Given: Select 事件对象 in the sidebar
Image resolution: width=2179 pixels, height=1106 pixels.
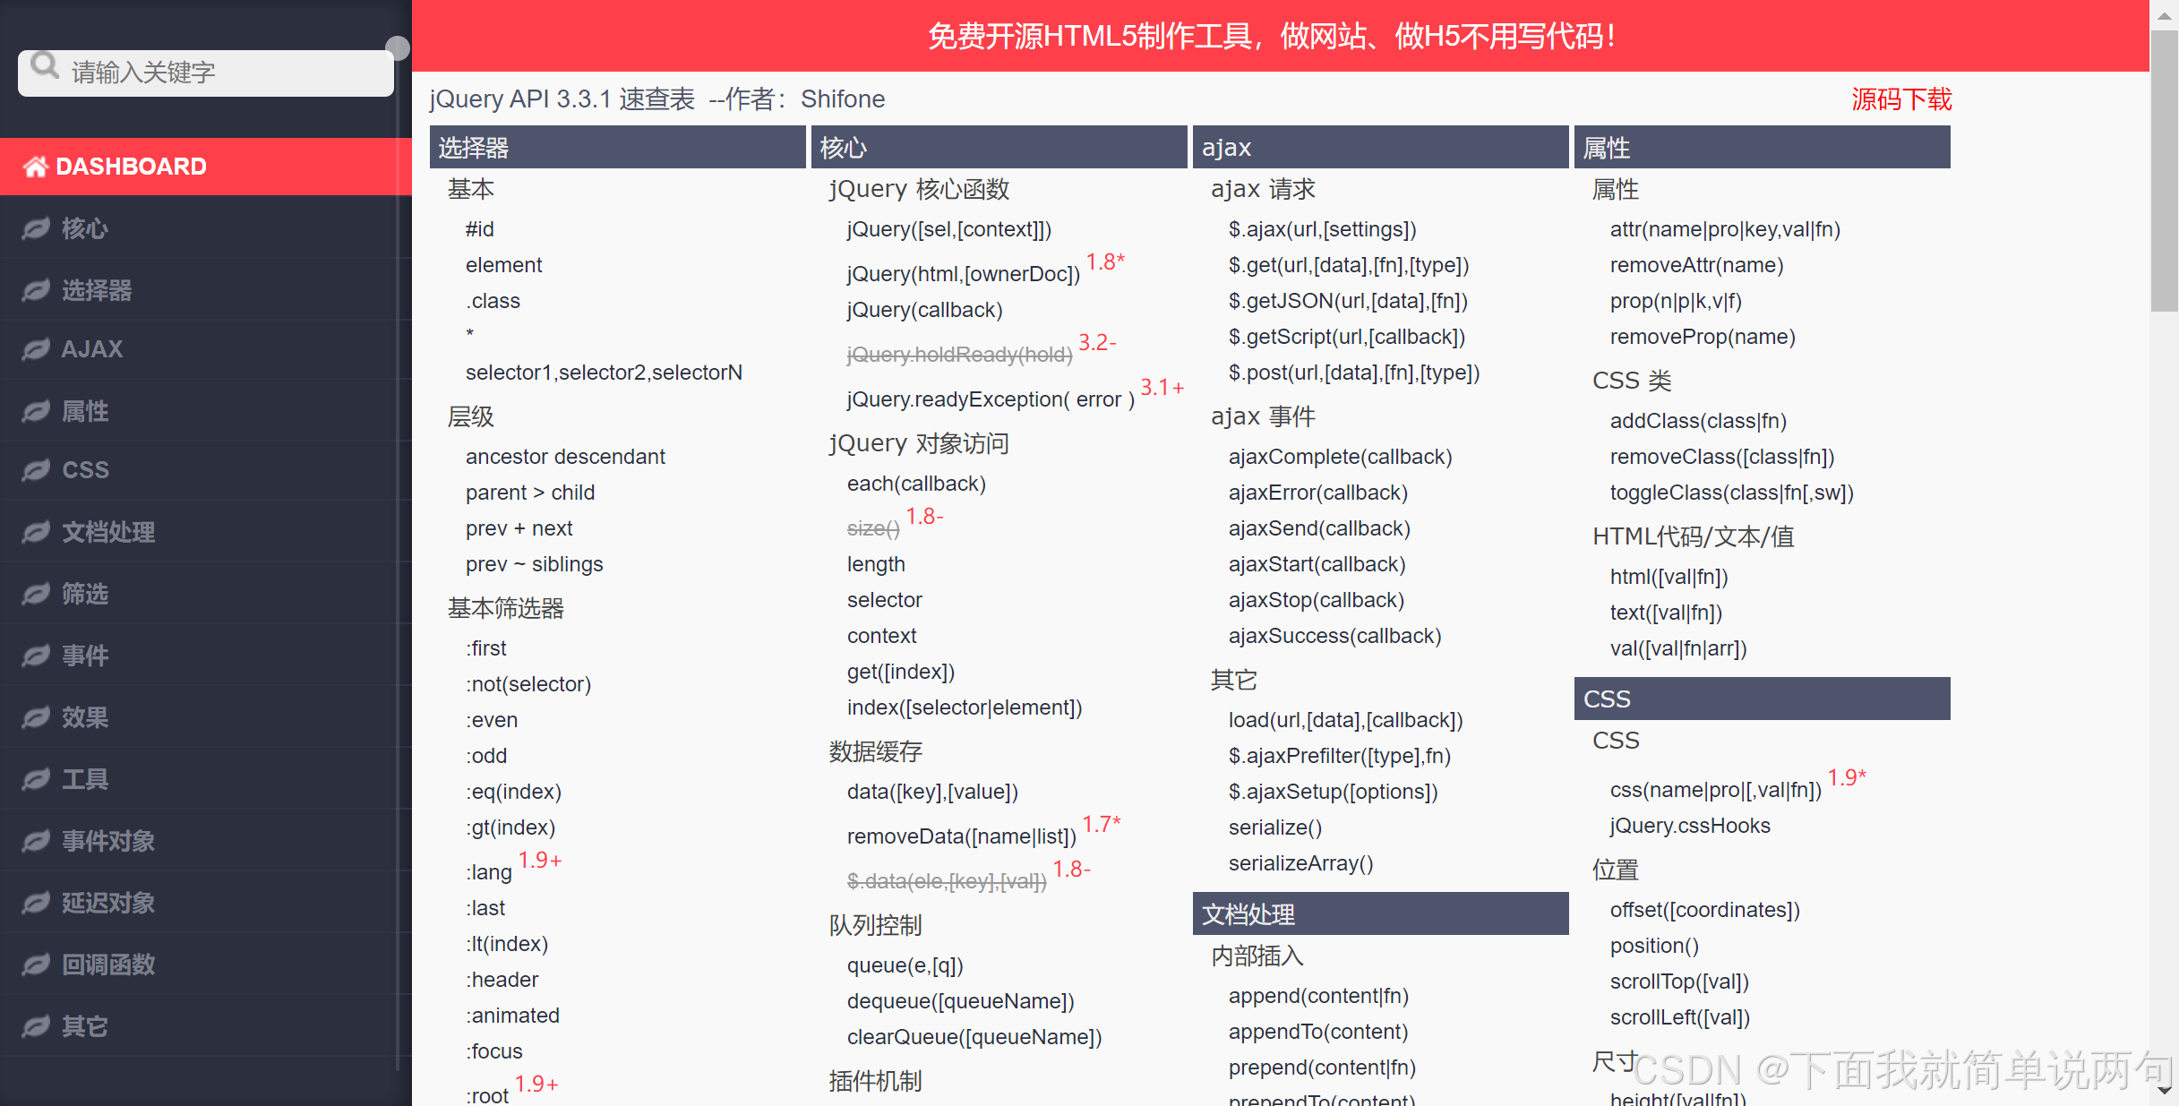Looking at the screenshot, I should click(108, 841).
